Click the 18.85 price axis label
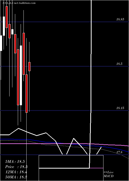 coord(120,19)
